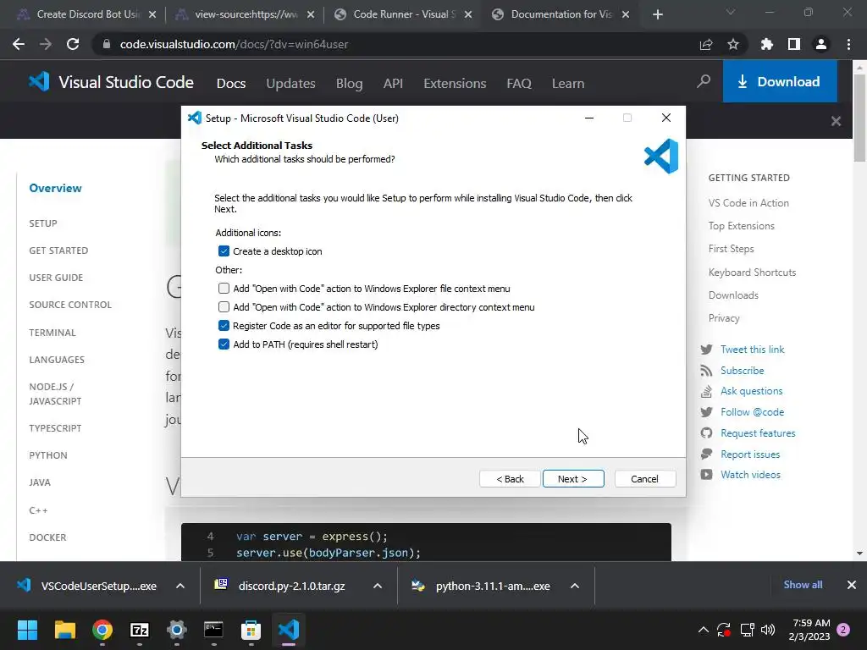Open the Command Prompt taskbar icon

pos(213,630)
